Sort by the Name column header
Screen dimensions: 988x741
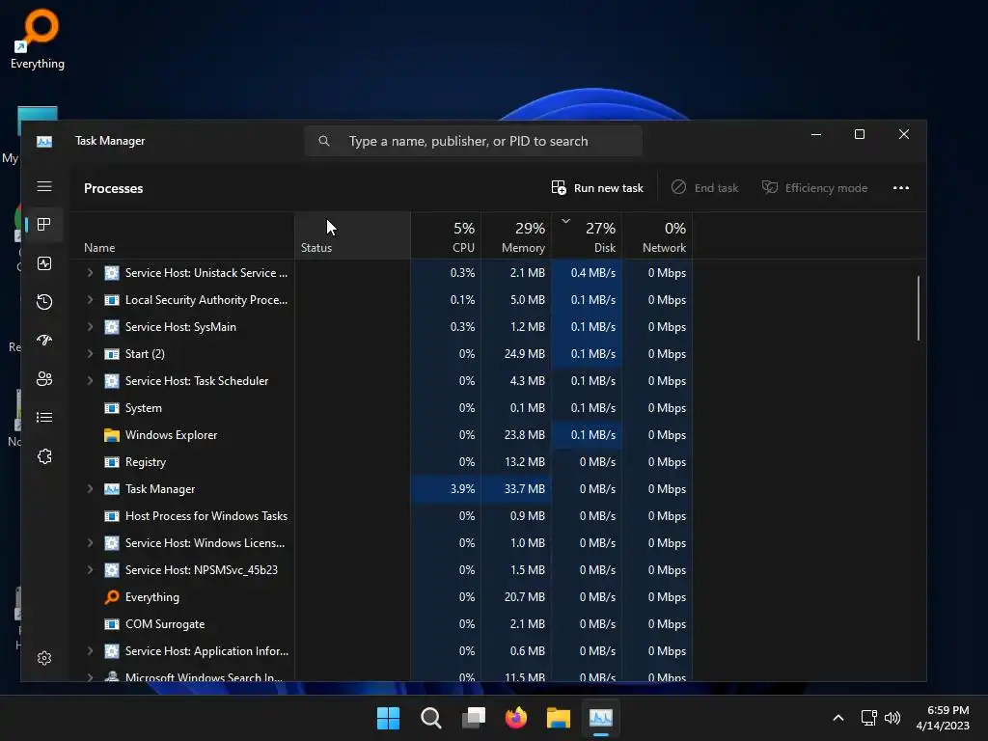[181, 235]
